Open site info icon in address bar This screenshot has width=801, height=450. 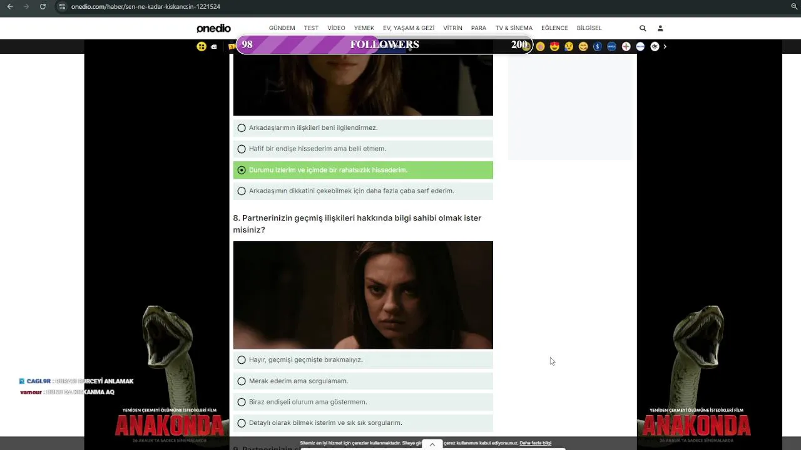[x=61, y=6]
